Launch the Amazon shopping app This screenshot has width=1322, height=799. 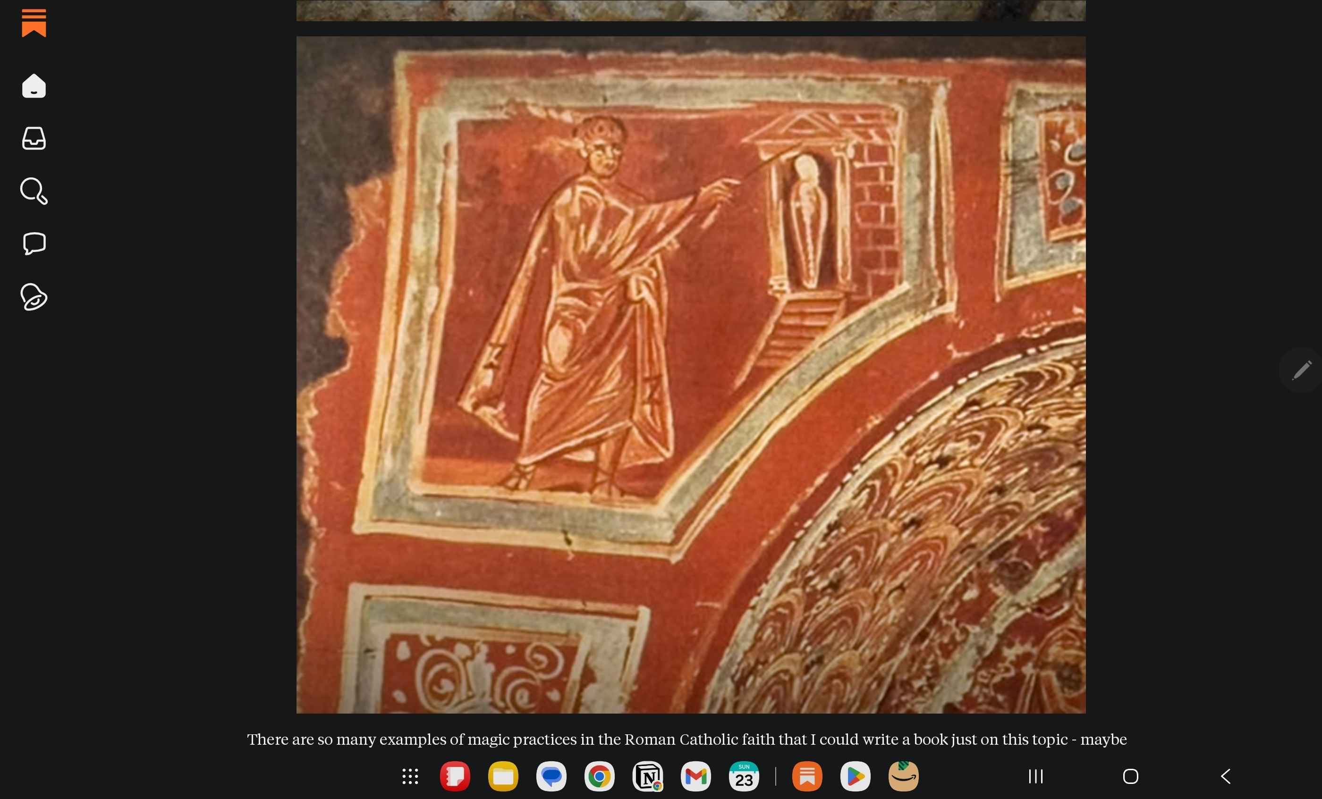[x=904, y=776]
